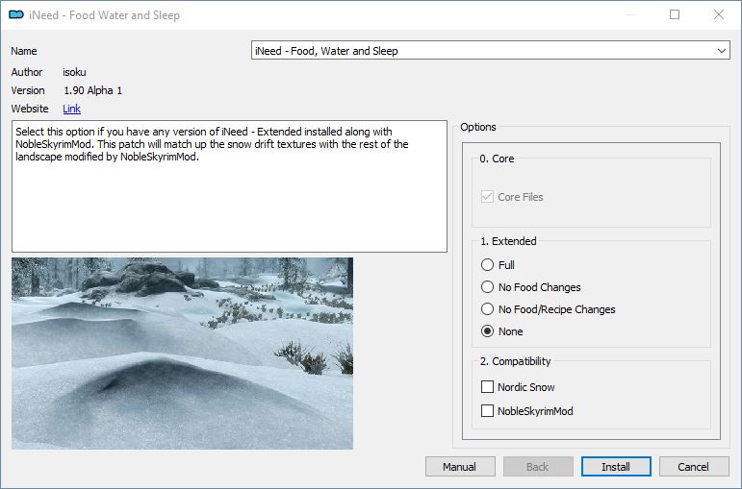Screen dimensions: 742x489
Task: Cancel the installer dialog
Action: tap(694, 467)
